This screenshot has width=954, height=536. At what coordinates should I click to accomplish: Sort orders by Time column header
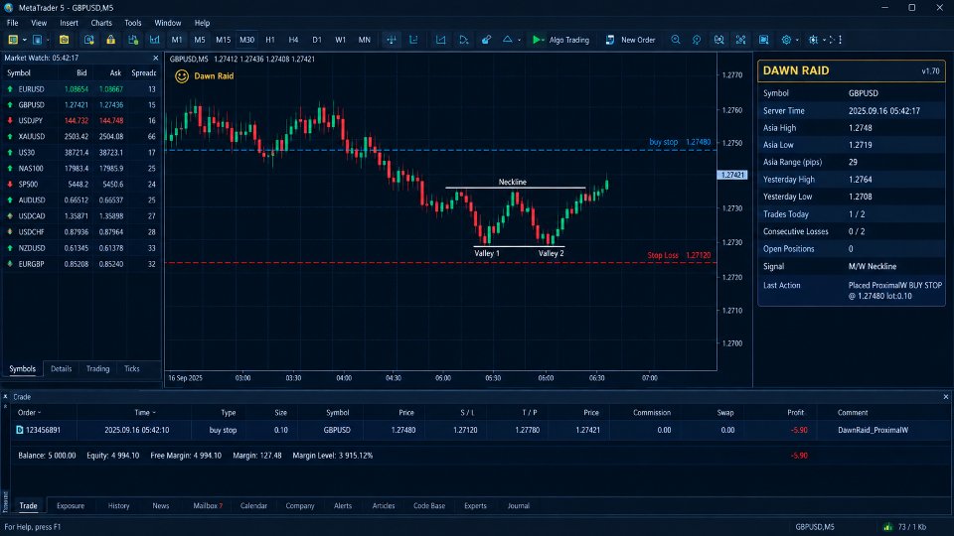pyautogui.click(x=145, y=412)
